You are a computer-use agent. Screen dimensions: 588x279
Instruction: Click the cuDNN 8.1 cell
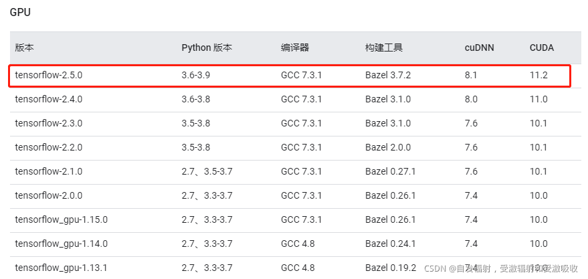(471, 75)
